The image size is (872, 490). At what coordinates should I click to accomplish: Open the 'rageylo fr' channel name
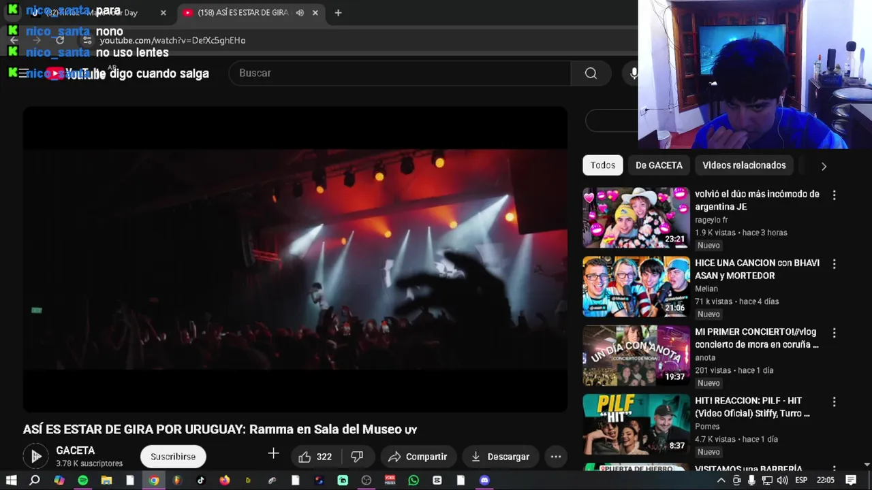pos(711,220)
